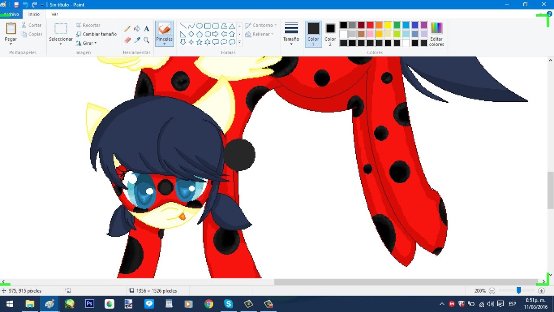Select the Magnifier tool

[x=147, y=40]
